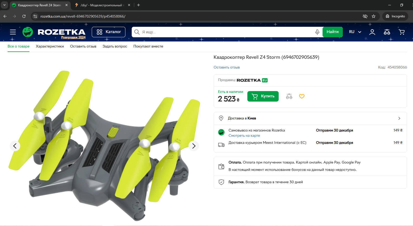Close the /diy/ browser tab
The width and height of the screenshot is (413, 226).
(x=129, y=5)
